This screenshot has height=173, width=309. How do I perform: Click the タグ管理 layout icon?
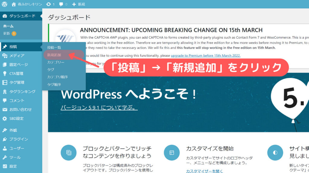[5, 83]
